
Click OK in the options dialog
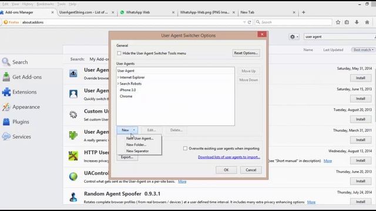click(226, 170)
